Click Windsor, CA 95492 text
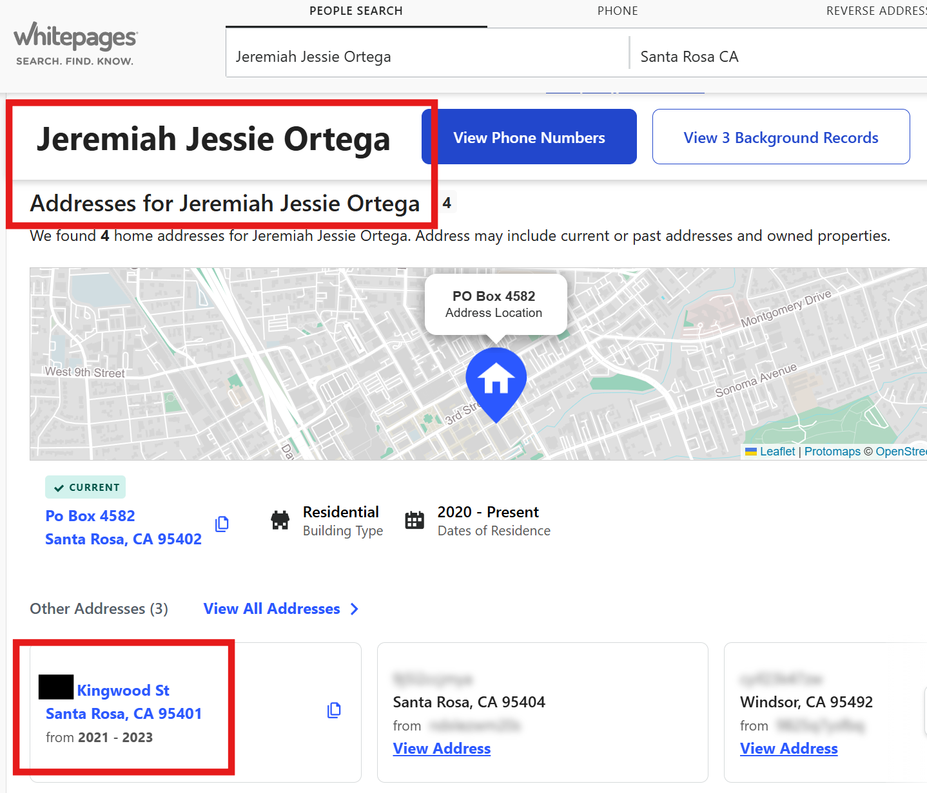This screenshot has width=927, height=793. coord(806,702)
